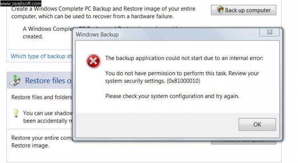The height and width of the screenshot is (163, 298).
Task: Click the shield icon on Back up computer
Action: pos(220,10)
